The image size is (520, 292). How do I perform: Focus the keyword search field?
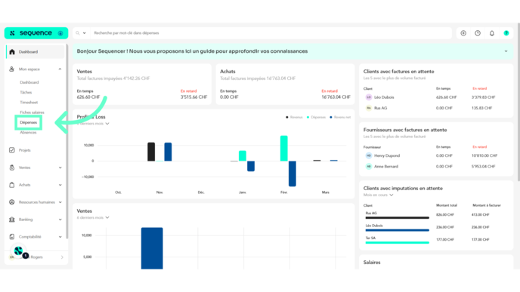[x=271, y=33]
